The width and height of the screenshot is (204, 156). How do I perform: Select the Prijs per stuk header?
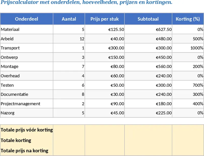coord(105,19)
